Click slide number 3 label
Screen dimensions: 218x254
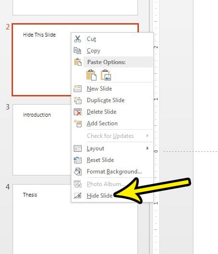pyautogui.click(x=8, y=107)
